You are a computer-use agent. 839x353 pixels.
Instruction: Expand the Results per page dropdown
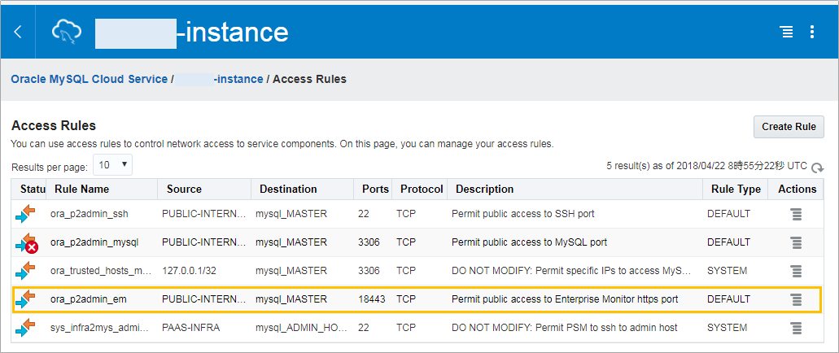tap(112, 165)
